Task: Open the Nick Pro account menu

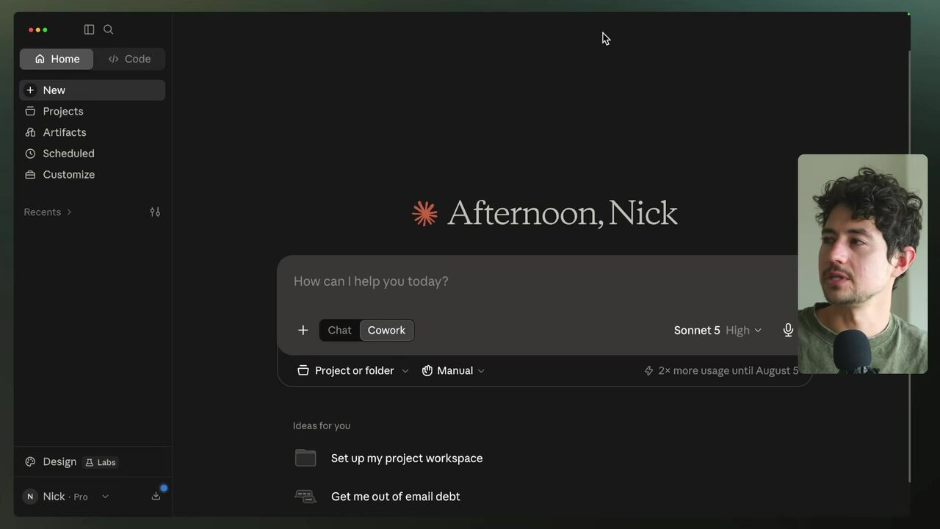Action: [66, 497]
